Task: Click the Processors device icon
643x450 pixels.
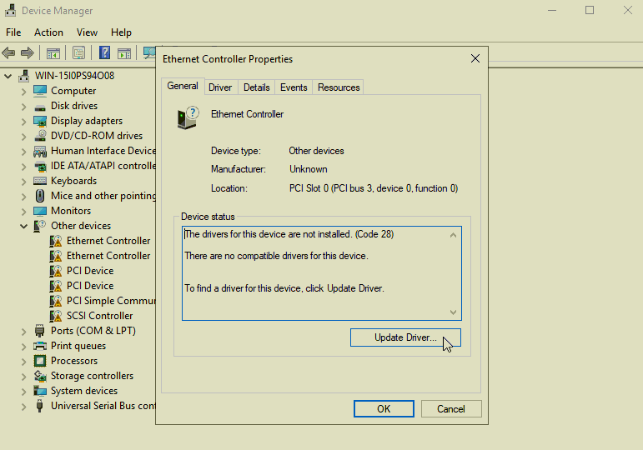Action: coord(39,361)
